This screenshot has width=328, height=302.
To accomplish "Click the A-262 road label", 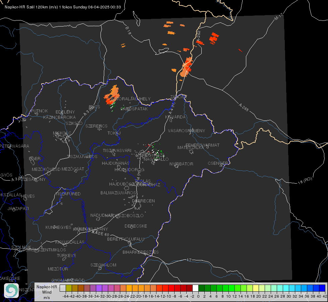I will click(199, 36).
